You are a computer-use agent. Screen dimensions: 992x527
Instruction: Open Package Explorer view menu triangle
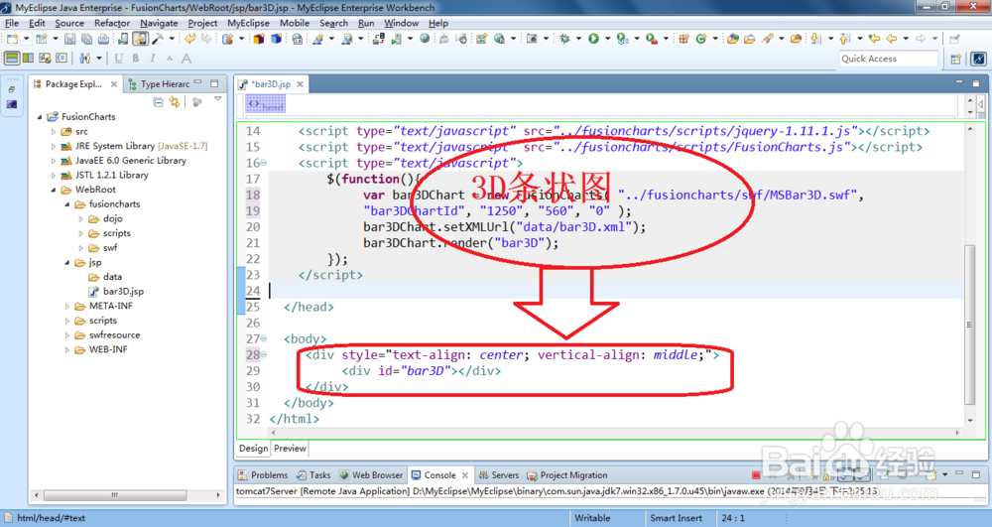tap(218, 99)
